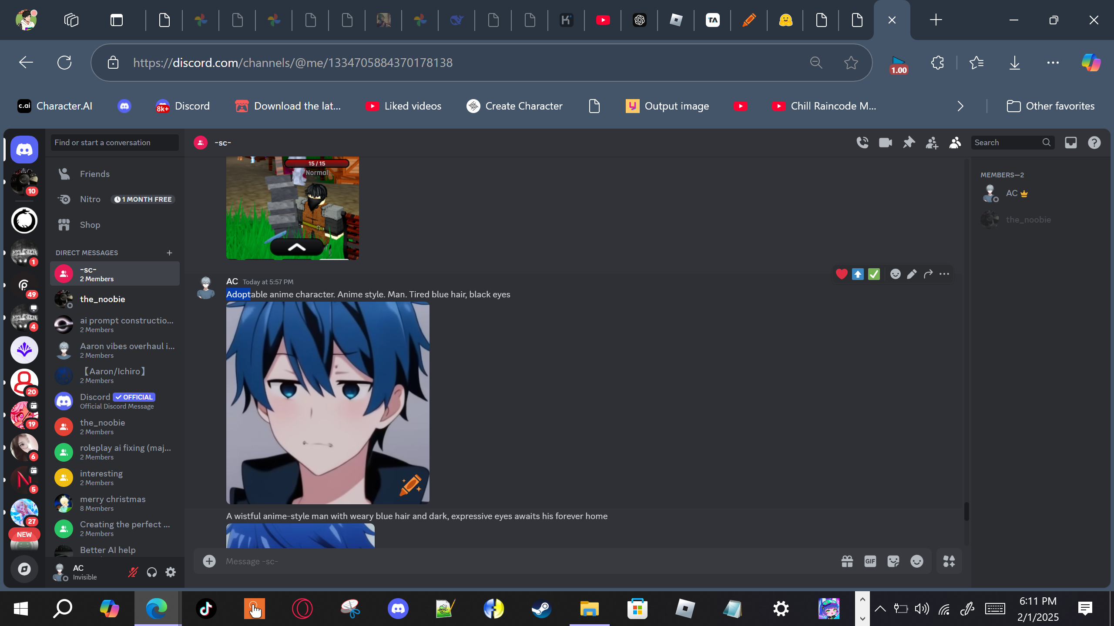Click the Create DM plus button
This screenshot has width=1114, height=626.
coord(169,253)
